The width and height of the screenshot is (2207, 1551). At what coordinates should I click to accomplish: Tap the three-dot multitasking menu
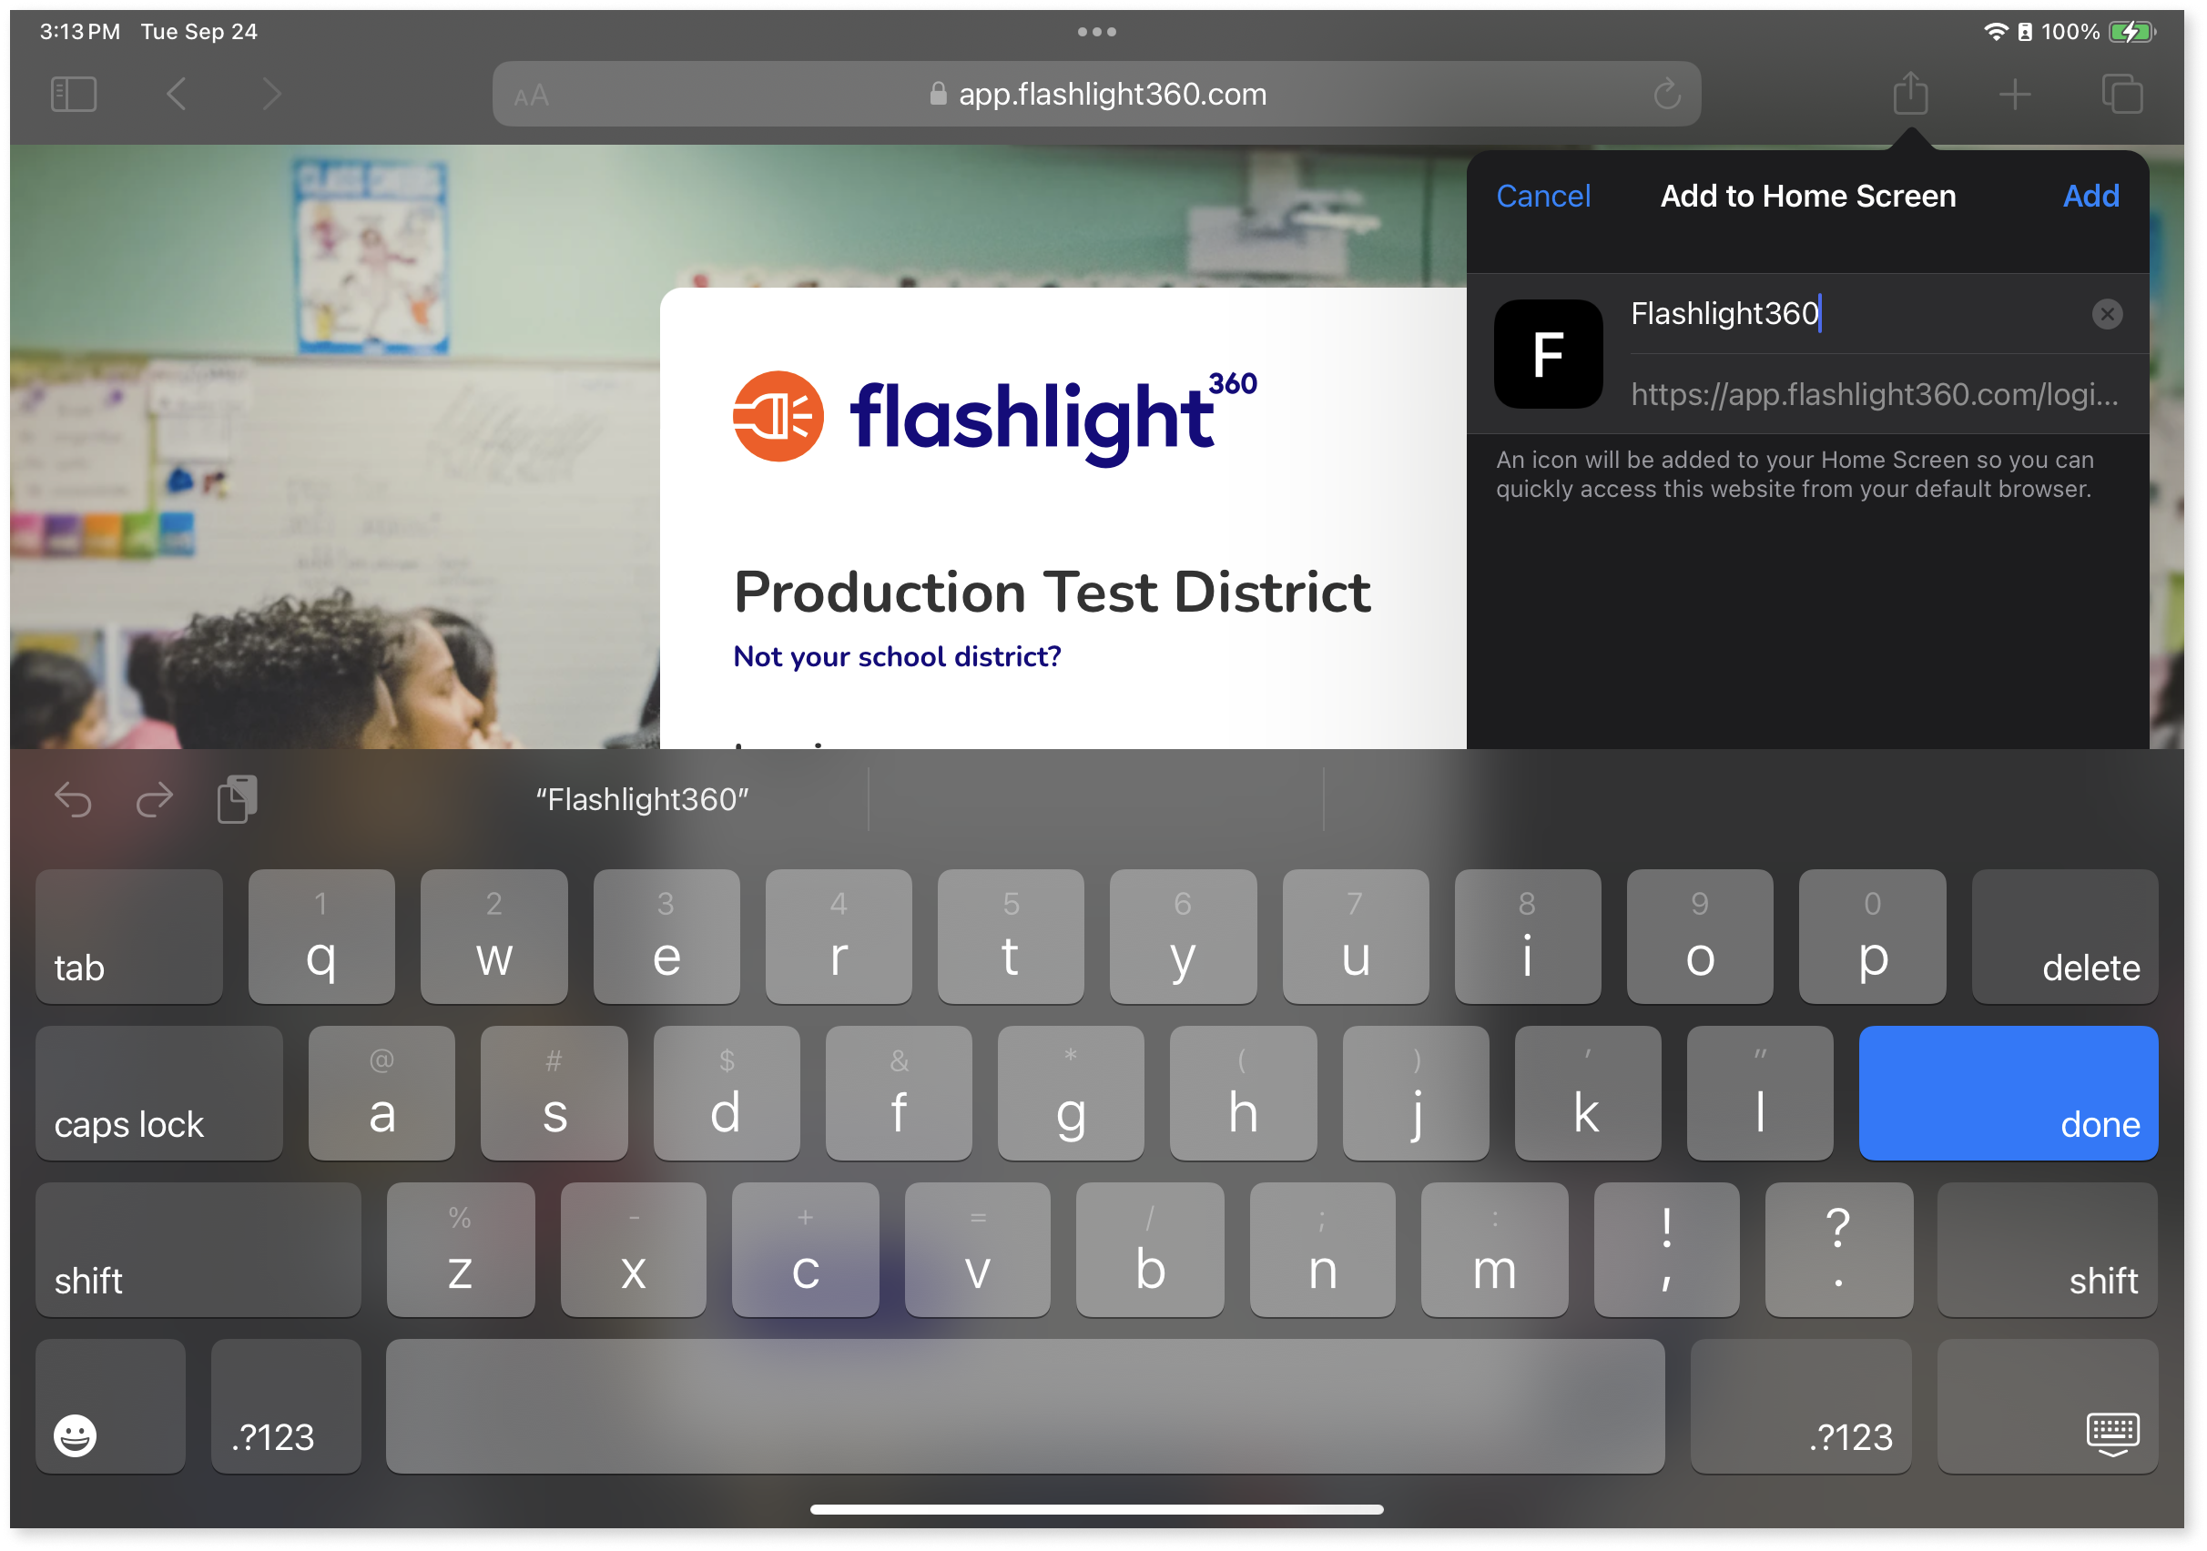(1097, 32)
